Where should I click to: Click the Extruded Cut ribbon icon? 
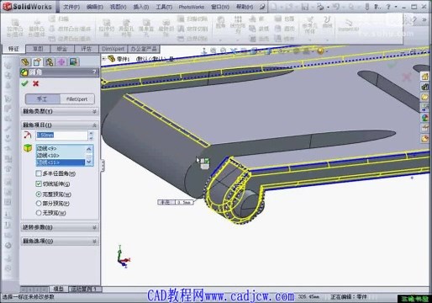pos(107,28)
